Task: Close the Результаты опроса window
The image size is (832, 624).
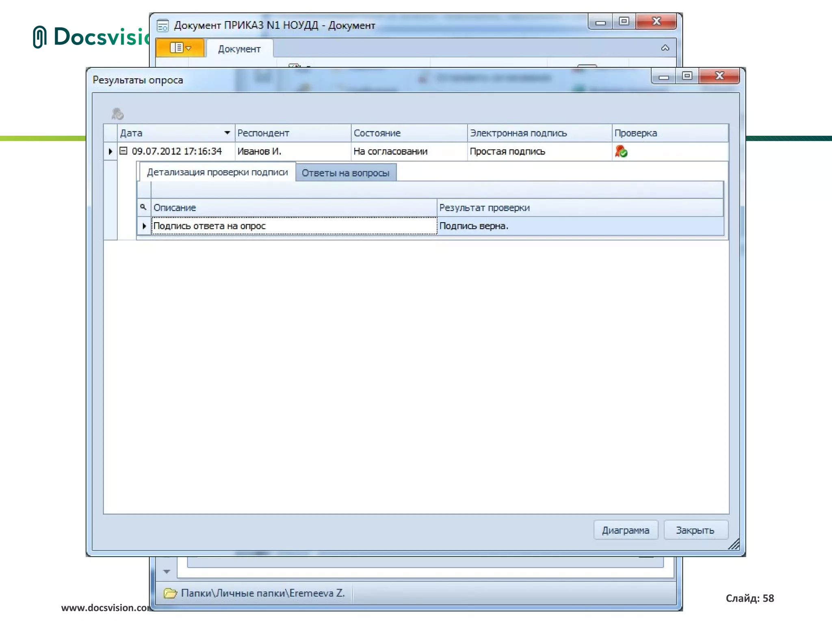Action: pyautogui.click(x=719, y=76)
